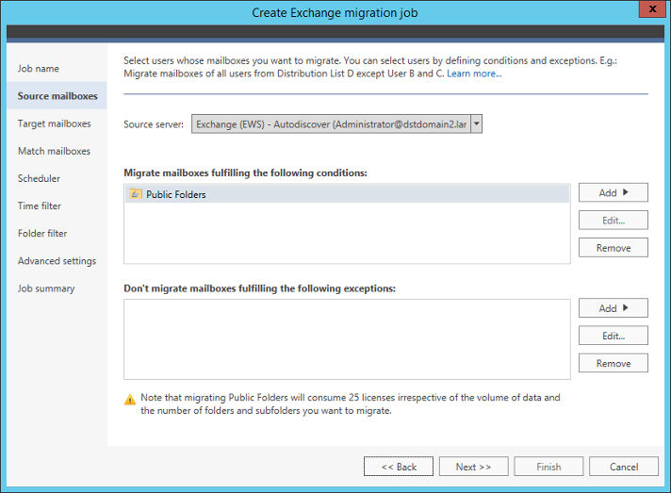Click the << Back button
Viewport: 671px width, 493px height.
pyautogui.click(x=399, y=467)
